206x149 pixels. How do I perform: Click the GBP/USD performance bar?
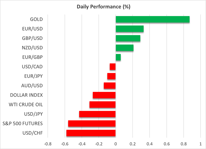tap(128, 38)
